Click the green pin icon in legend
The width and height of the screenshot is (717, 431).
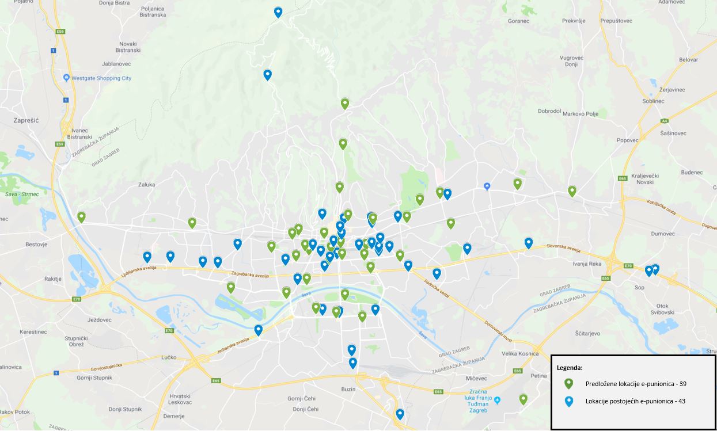click(568, 384)
